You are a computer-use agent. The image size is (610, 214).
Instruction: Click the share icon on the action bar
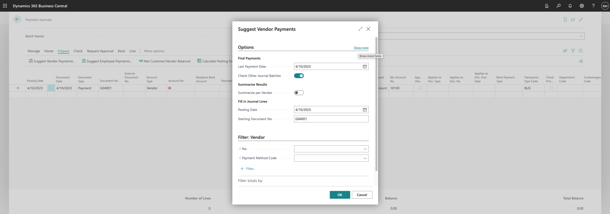click(x=565, y=51)
